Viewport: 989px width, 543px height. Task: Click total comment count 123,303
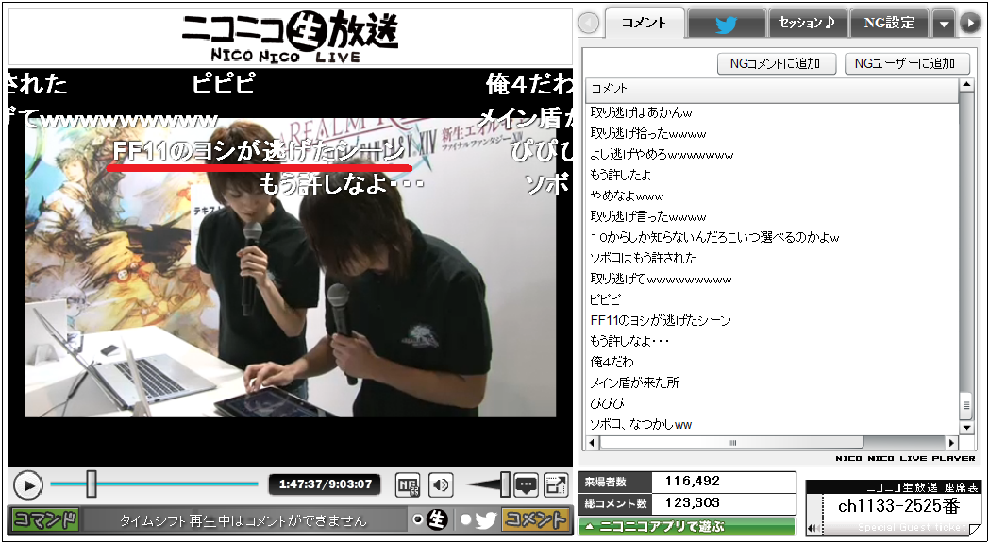(693, 503)
